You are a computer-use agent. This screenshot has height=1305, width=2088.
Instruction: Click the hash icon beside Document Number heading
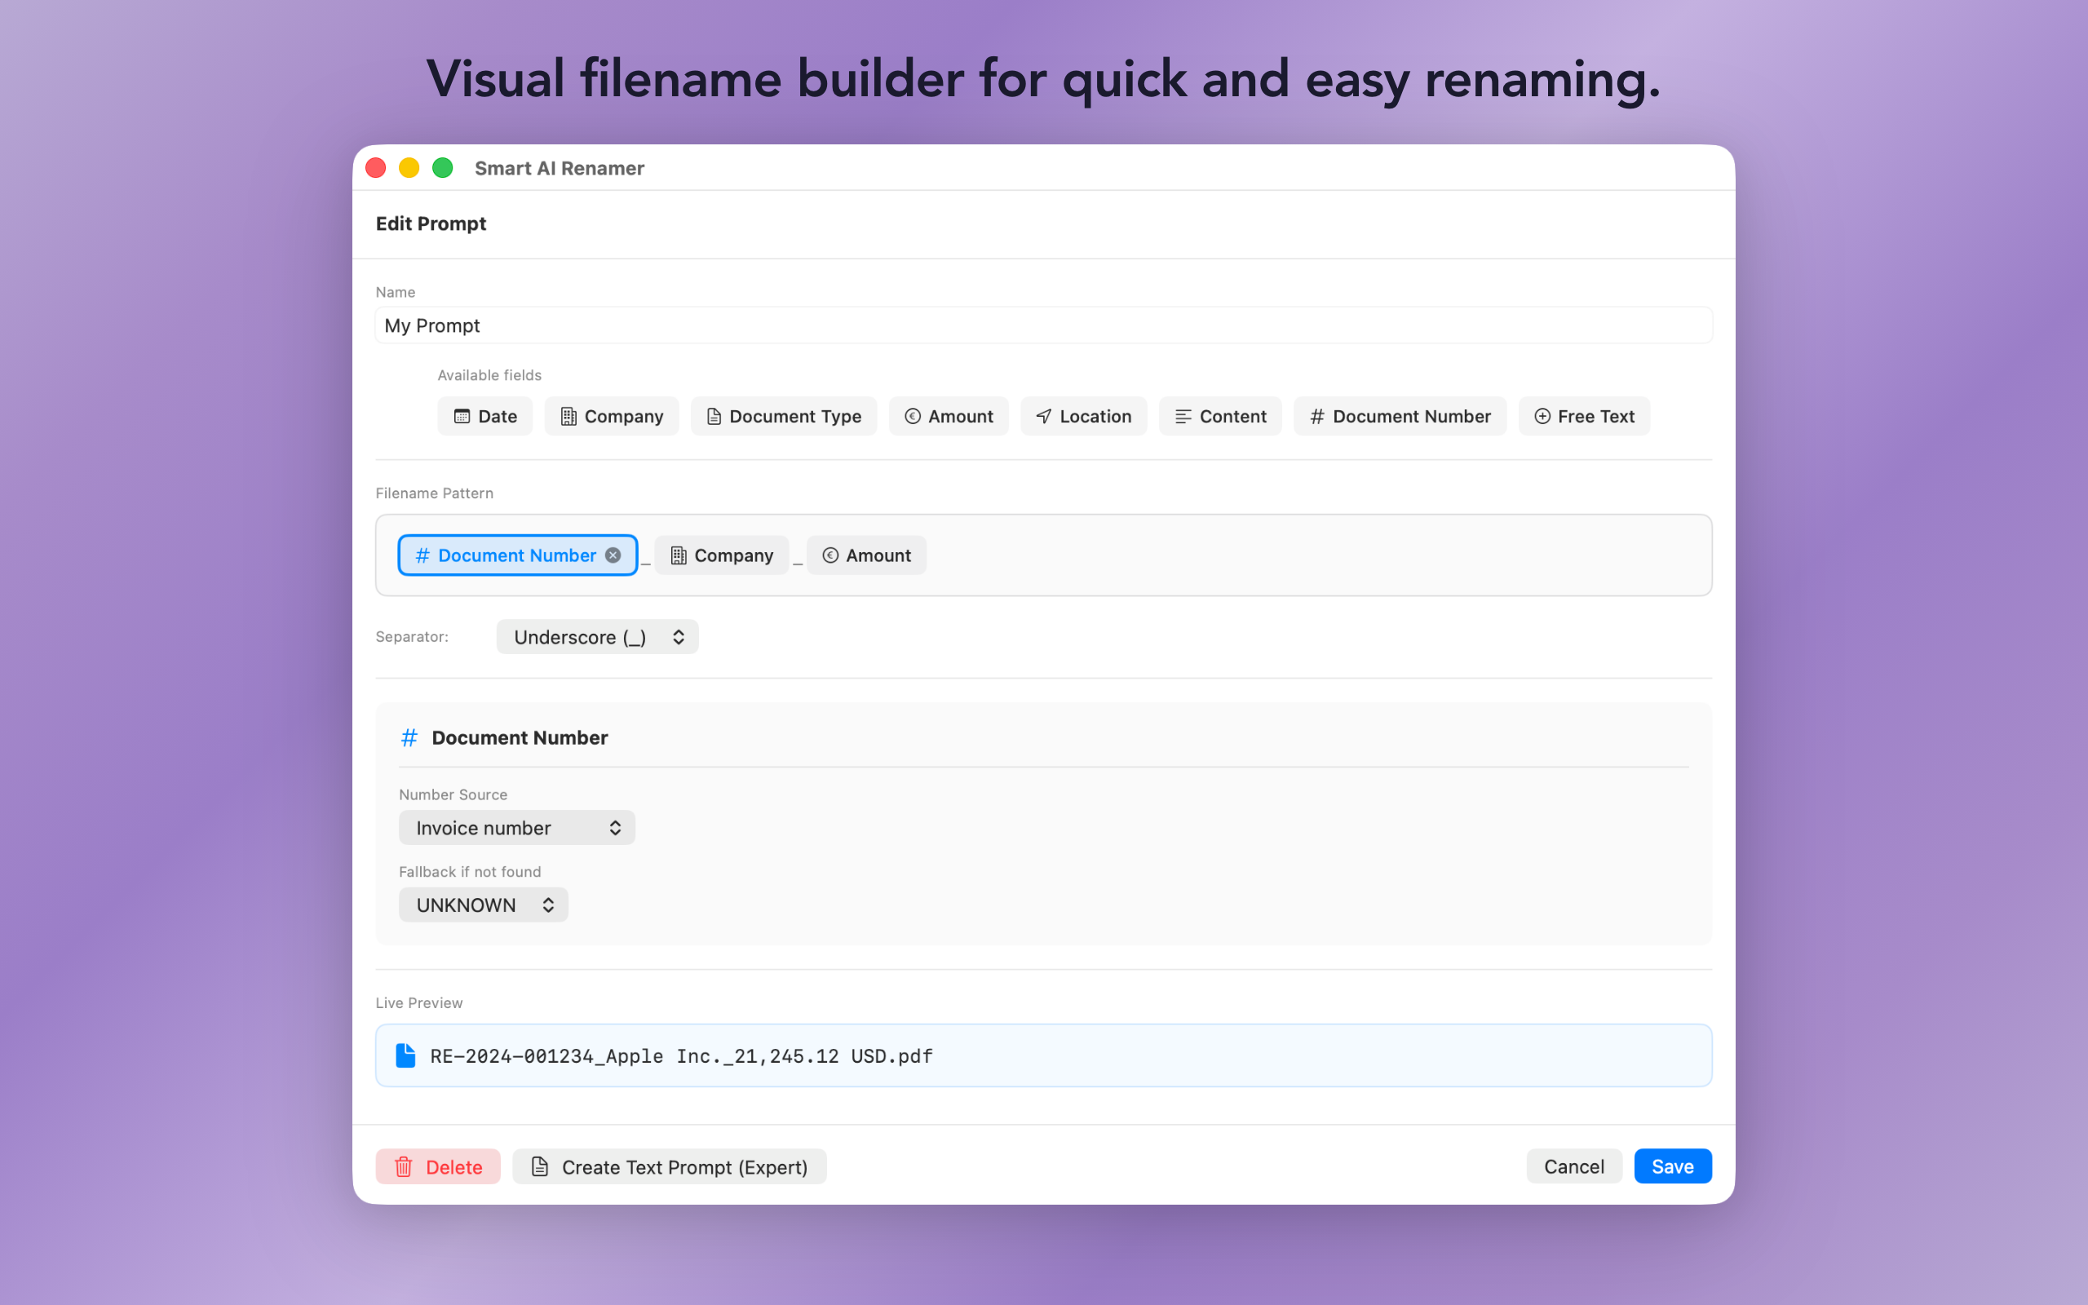coord(409,737)
